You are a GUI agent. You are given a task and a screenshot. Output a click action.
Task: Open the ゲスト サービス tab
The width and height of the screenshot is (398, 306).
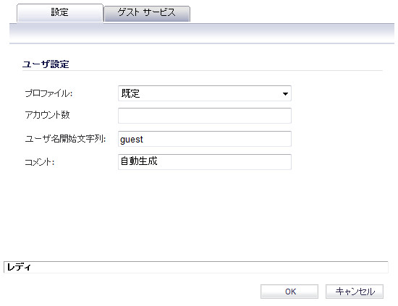147,14
